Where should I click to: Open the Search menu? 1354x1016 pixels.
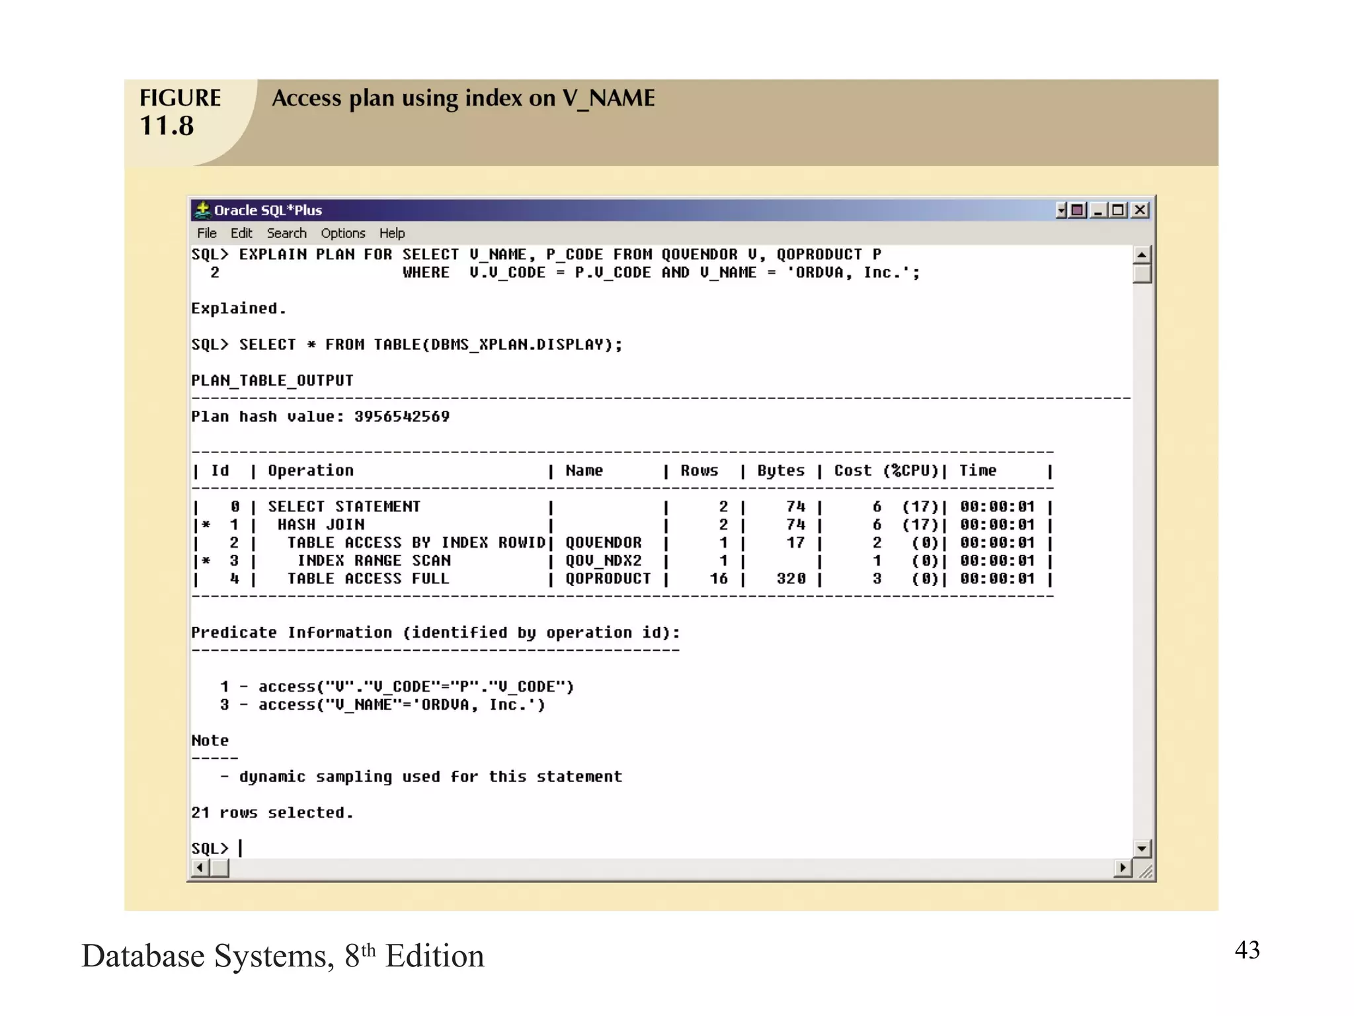coord(286,233)
